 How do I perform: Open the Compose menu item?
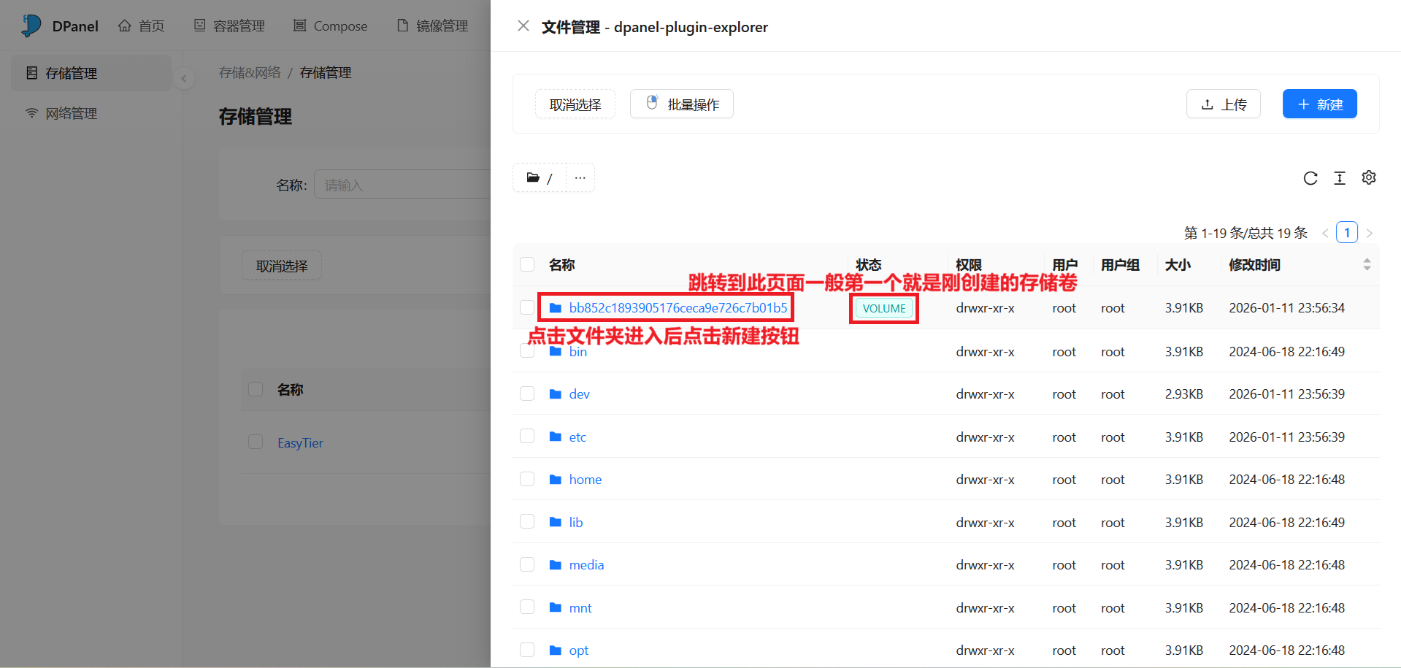(330, 26)
